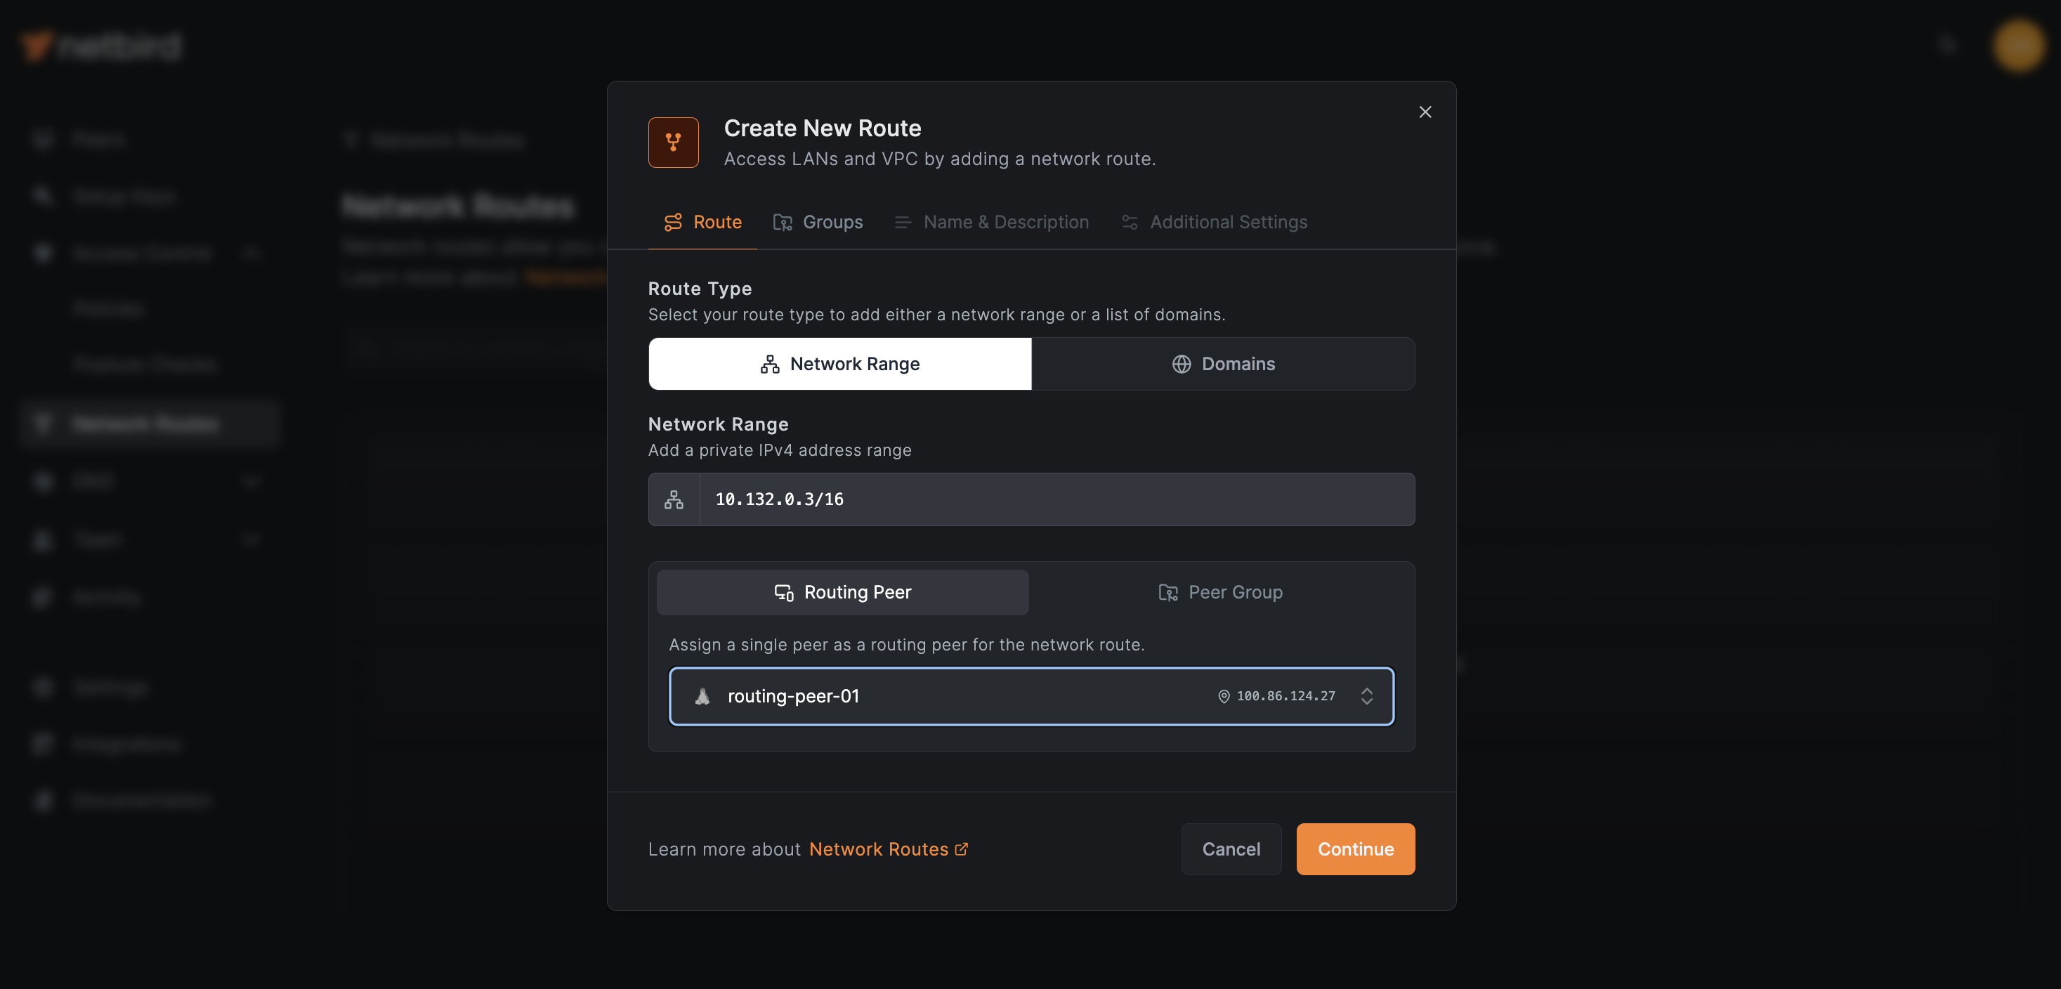Switch to Peer Group assignment
Viewport: 2061px width, 989px height.
(x=1220, y=592)
